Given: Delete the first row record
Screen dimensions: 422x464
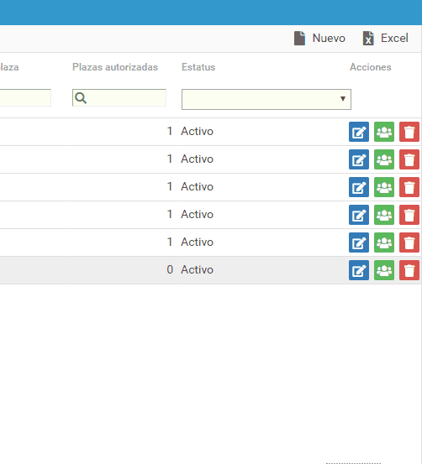Looking at the screenshot, I should tap(409, 132).
